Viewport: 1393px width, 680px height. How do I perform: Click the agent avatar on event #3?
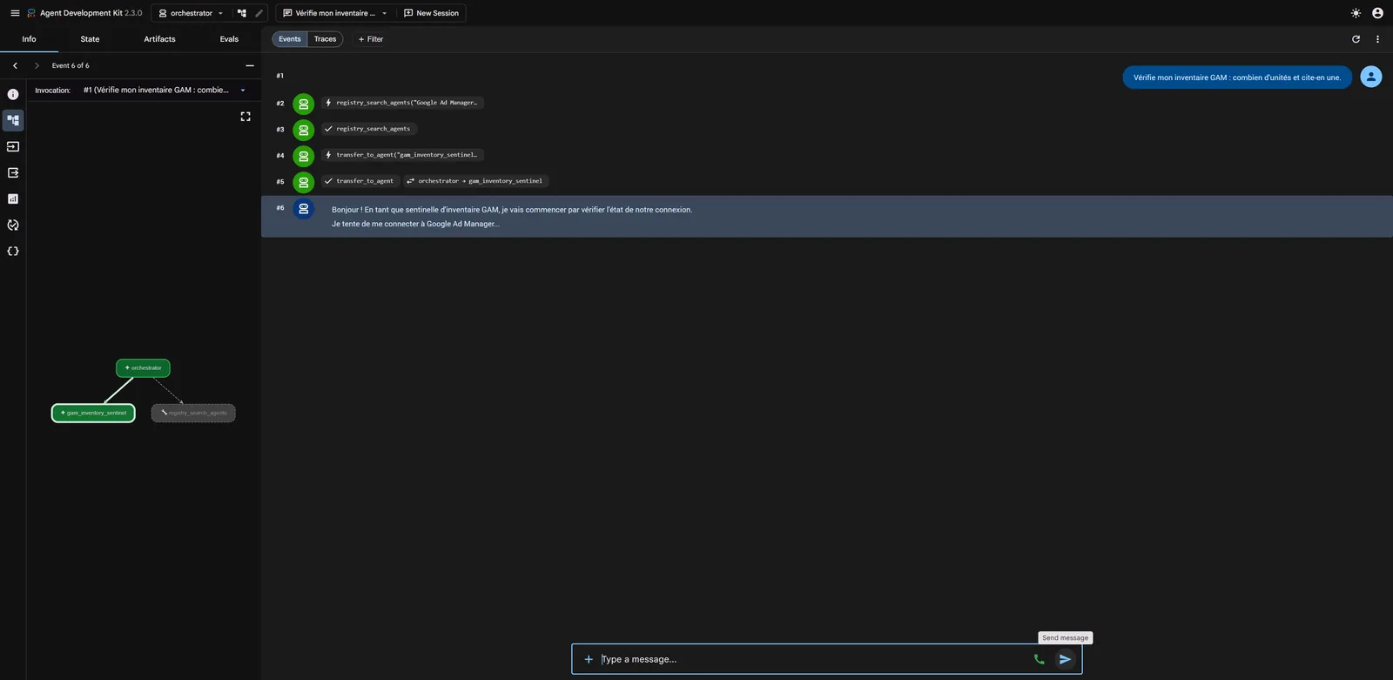coord(303,130)
